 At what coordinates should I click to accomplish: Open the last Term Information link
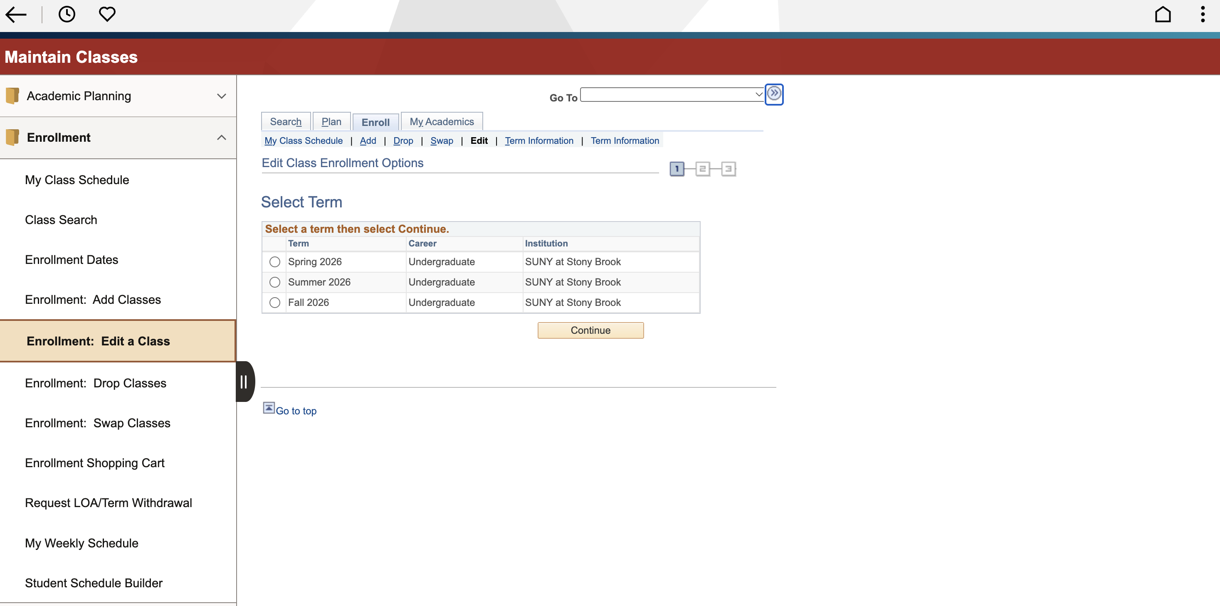625,140
